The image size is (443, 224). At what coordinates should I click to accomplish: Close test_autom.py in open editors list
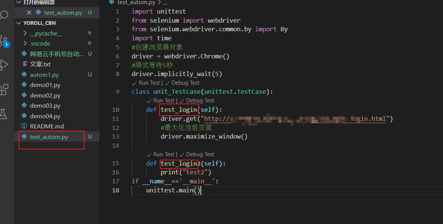click(29, 12)
